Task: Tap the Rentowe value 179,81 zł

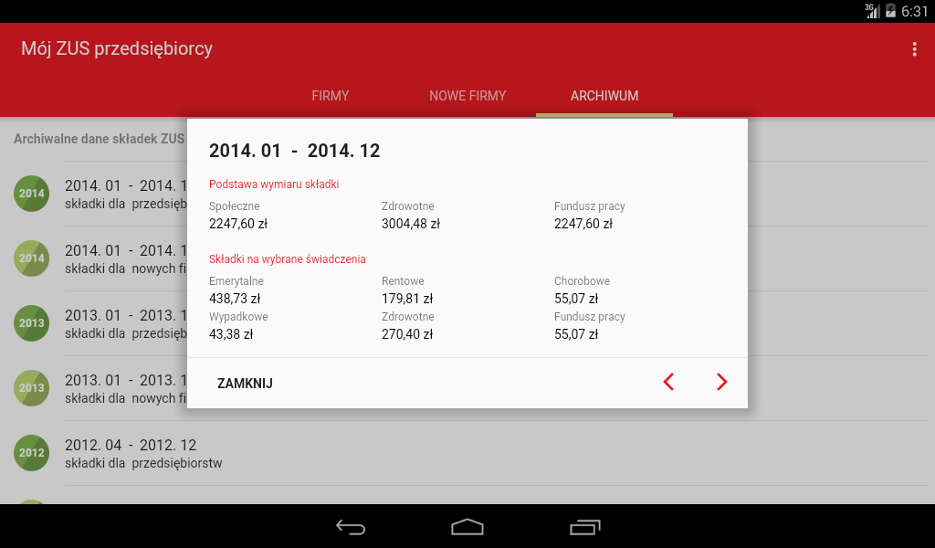Action: pos(407,299)
